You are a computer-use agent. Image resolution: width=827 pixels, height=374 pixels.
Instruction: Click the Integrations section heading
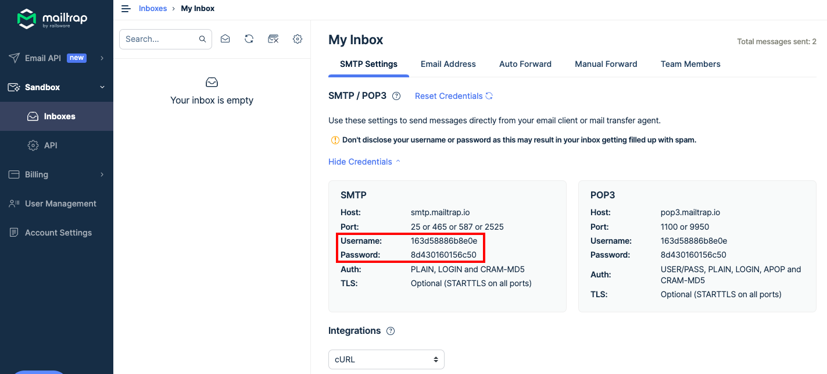point(355,330)
